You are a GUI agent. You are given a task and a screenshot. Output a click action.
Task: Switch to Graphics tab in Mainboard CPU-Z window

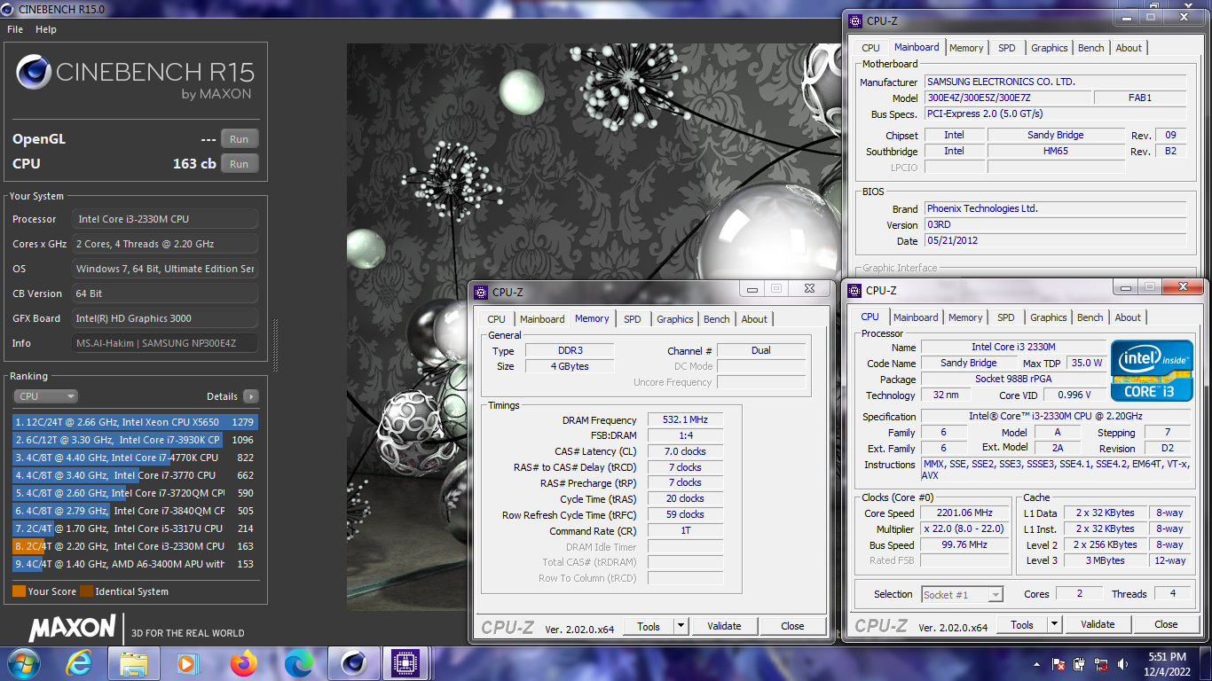1050,48
